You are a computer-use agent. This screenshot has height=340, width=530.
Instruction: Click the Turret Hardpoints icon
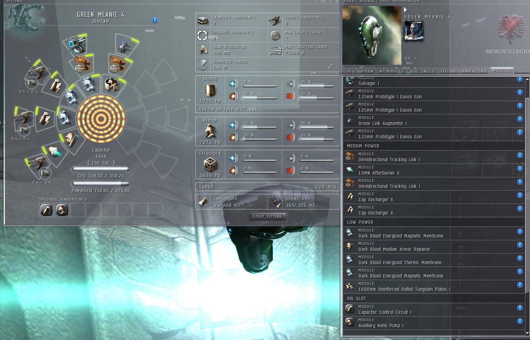(275, 21)
